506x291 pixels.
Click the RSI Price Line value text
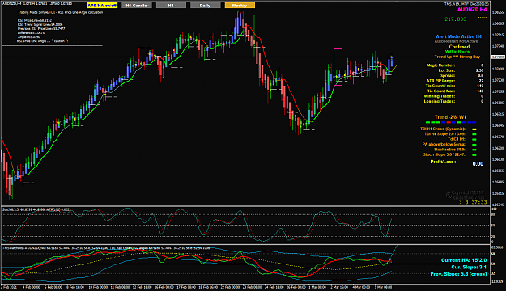point(35,20)
